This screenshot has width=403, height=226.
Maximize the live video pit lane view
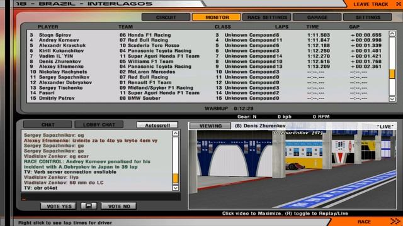click(292, 169)
